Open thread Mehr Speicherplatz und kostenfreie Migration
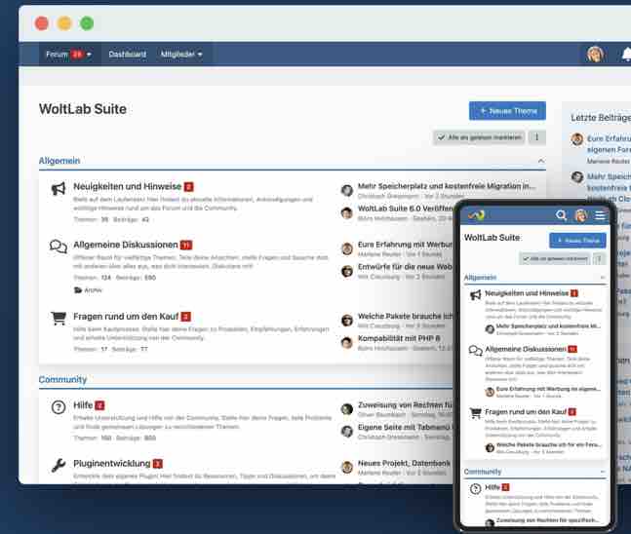 pyautogui.click(x=447, y=186)
